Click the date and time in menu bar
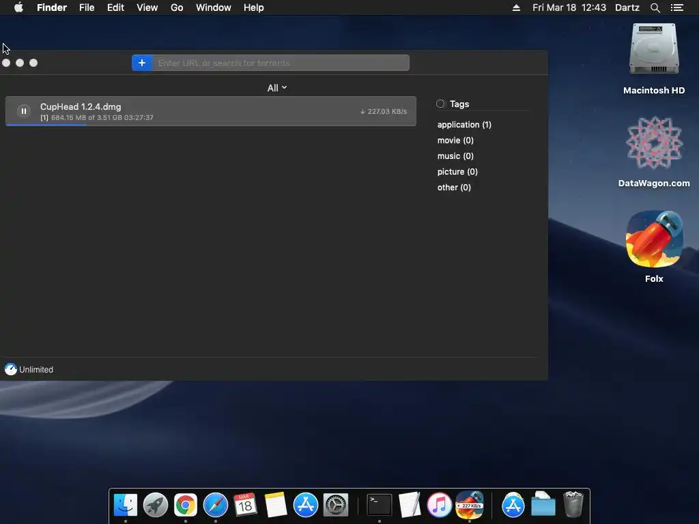 click(569, 8)
